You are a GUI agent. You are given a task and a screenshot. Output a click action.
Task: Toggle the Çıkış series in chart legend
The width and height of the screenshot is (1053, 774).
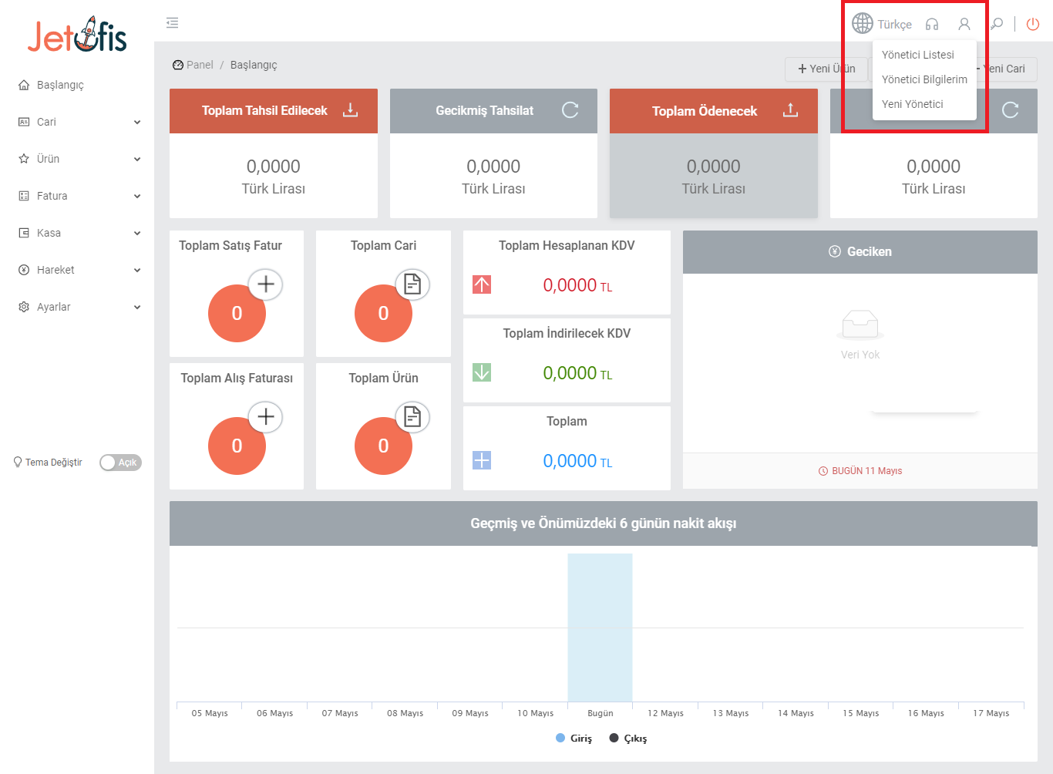[627, 738]
